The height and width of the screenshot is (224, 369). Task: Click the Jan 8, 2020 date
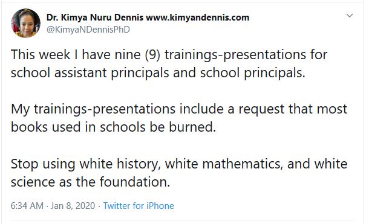[73, 206]
